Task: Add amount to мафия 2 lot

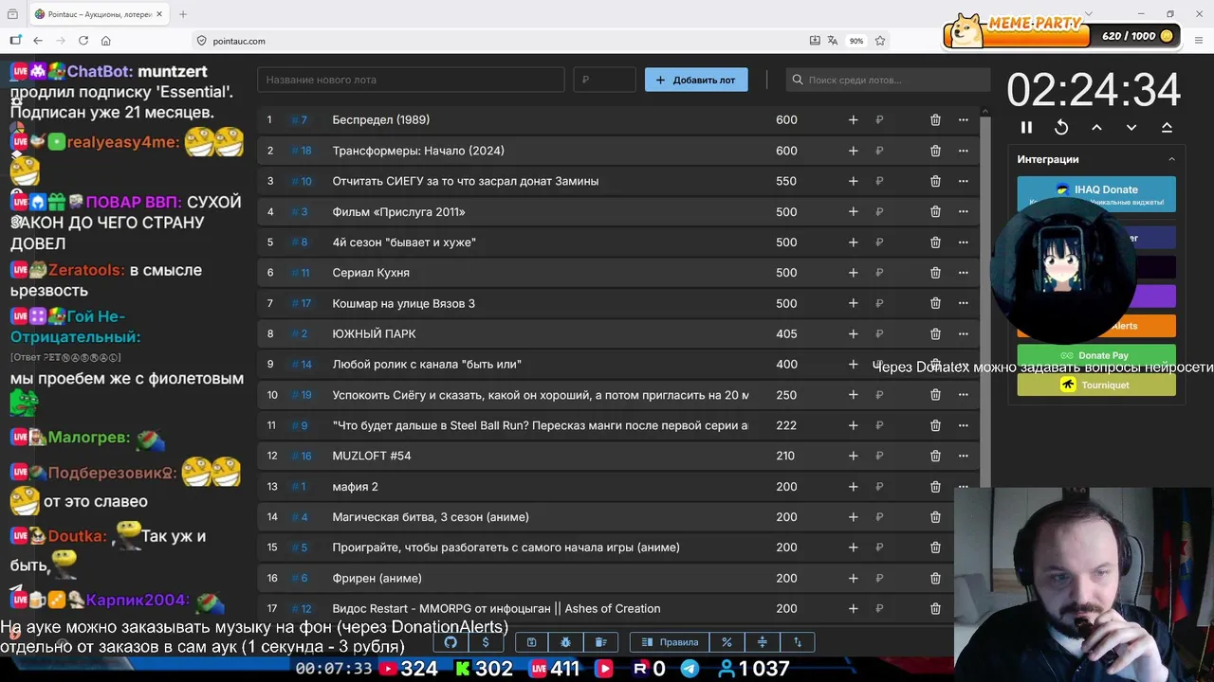Action: 853,487
